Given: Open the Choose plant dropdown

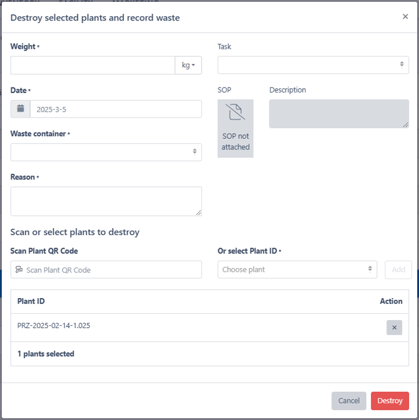Looking at the screenshot, I should click(x=297, y=269).
